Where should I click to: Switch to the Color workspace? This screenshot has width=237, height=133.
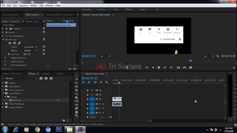(116, 10)
